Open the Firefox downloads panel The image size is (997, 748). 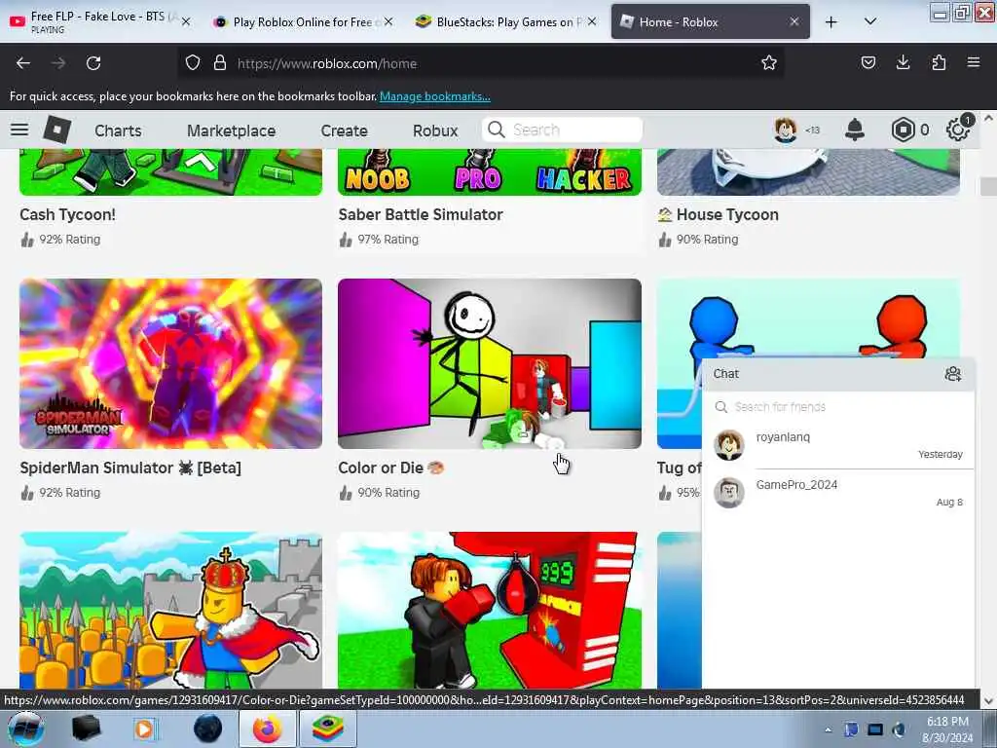tap(903, 62)
